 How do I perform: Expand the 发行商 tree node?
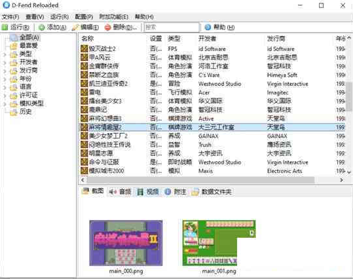(x=5, y=71)
